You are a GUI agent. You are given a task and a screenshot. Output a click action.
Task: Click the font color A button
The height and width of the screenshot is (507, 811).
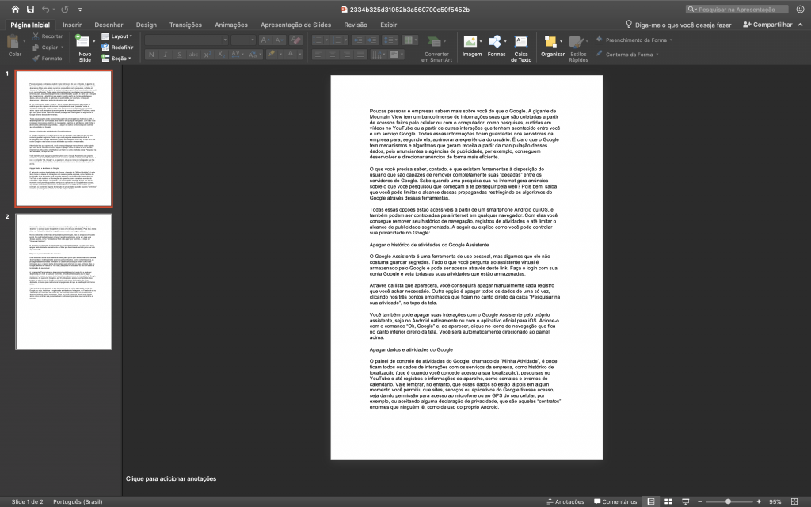point(290,55)
